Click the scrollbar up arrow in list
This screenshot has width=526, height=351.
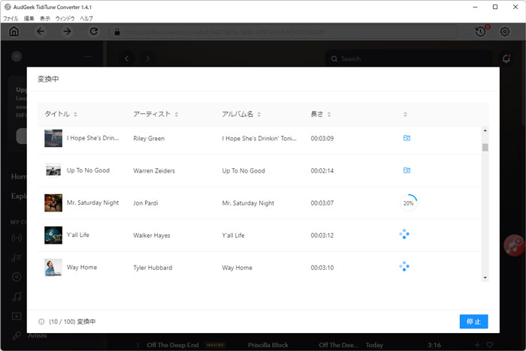coord(485,130)
